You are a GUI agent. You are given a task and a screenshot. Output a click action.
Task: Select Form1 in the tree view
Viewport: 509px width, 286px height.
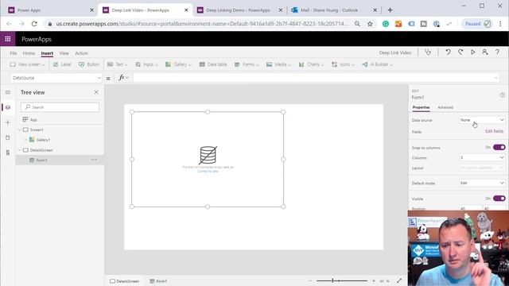pyautogui.click(x=41, y=160)
